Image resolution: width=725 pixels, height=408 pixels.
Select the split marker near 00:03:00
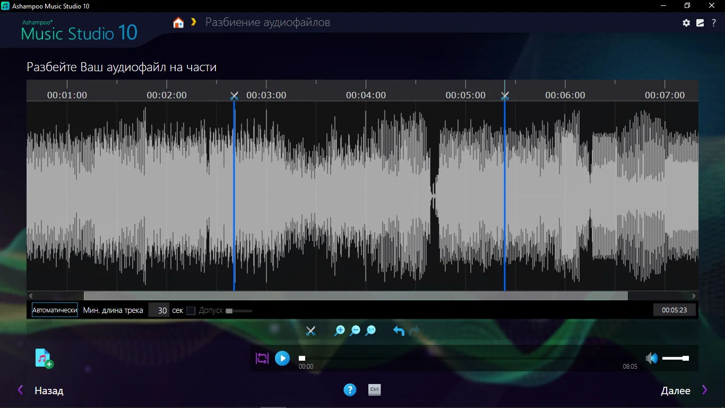pyautogui.click(x=234, y=96)
